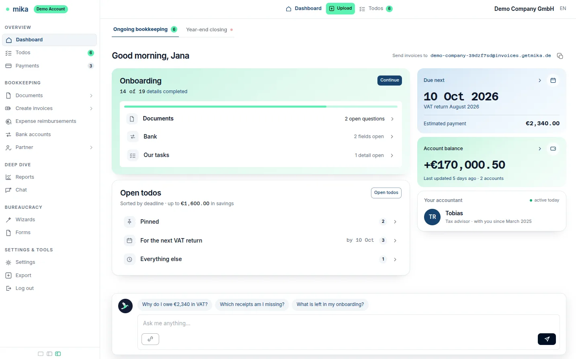Image resolution: width=576 pixels, height=359 pixels.
Task: Click the Demo Account badge
Action: point(51,9)
